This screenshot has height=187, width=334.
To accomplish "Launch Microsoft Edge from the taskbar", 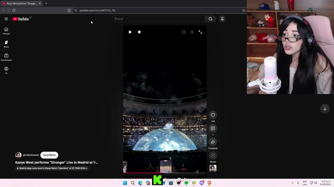I will 140,183.
